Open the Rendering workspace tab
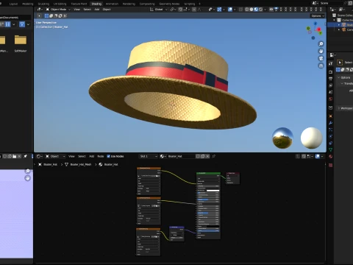 129,4
